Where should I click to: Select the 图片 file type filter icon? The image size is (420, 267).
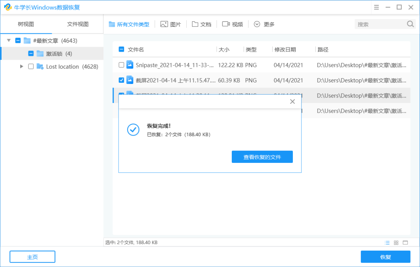[x=164, y=24]
